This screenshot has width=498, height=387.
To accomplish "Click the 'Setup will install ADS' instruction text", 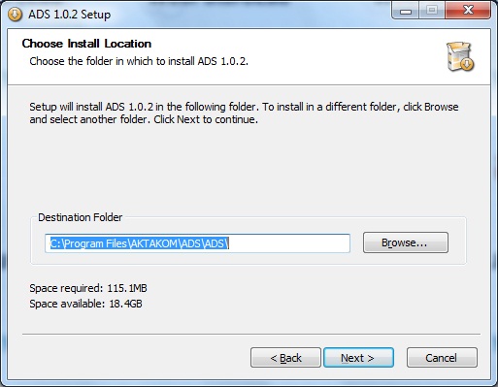I will point(244,113).
